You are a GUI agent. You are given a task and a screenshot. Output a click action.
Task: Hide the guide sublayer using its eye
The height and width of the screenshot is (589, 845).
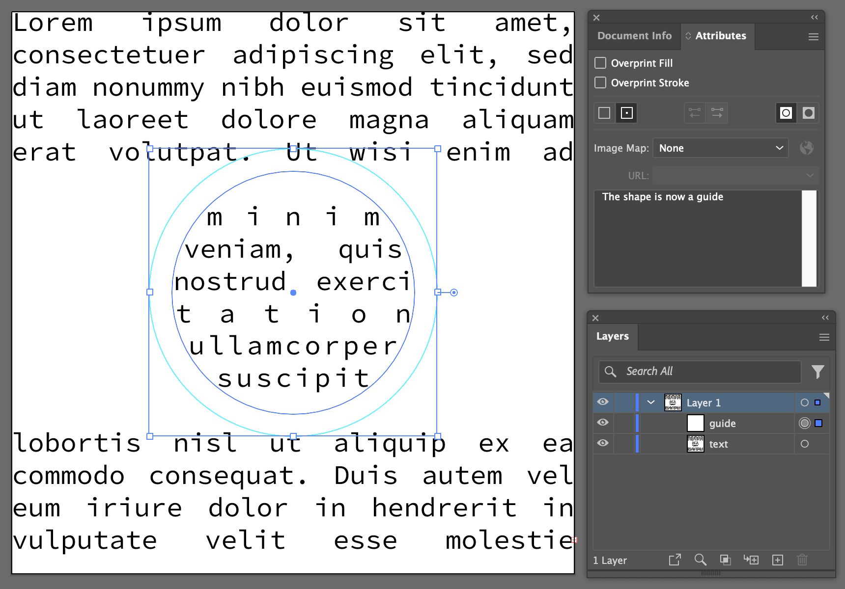(603, 423)
